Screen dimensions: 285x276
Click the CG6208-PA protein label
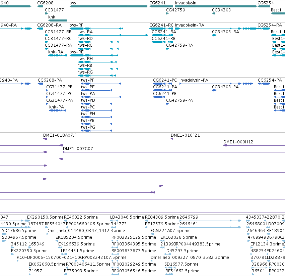(50, 80)
